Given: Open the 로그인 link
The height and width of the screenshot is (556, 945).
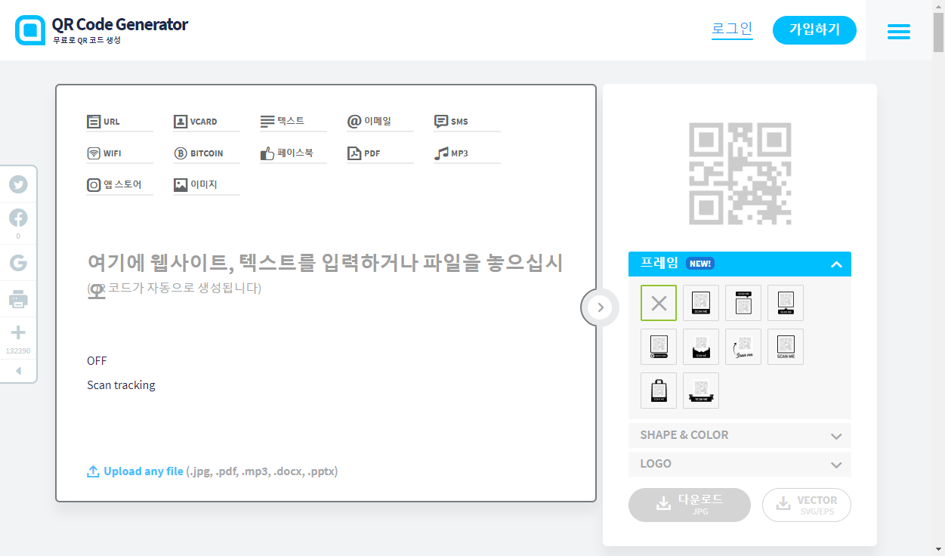Looking at the screenshot, I should coord(732,29).
